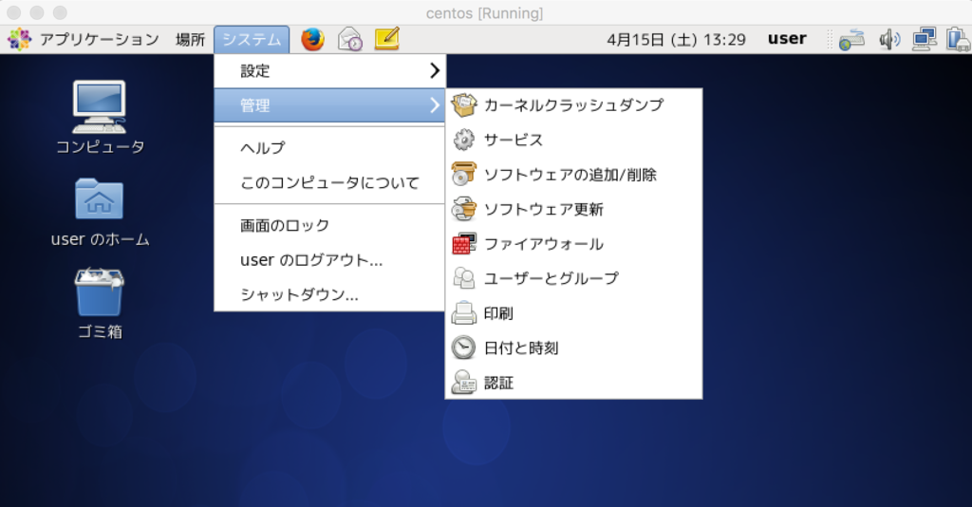Viewport: 972px width, 507px height.
Task: Open Firefox browser from panel
Action: [x=313, y=39]
